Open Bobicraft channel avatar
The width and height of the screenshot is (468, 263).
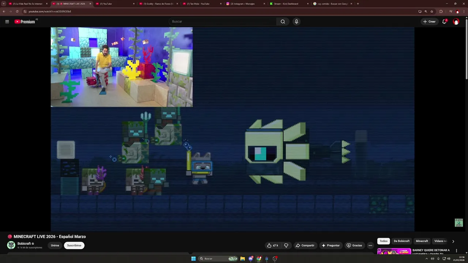click(x=11, y=245)
